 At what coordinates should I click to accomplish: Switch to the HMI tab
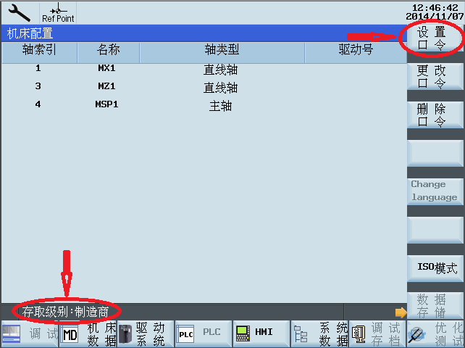(x=261, y=333)
